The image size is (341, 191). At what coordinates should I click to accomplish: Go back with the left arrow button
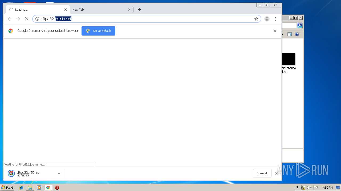pos(10,19)
